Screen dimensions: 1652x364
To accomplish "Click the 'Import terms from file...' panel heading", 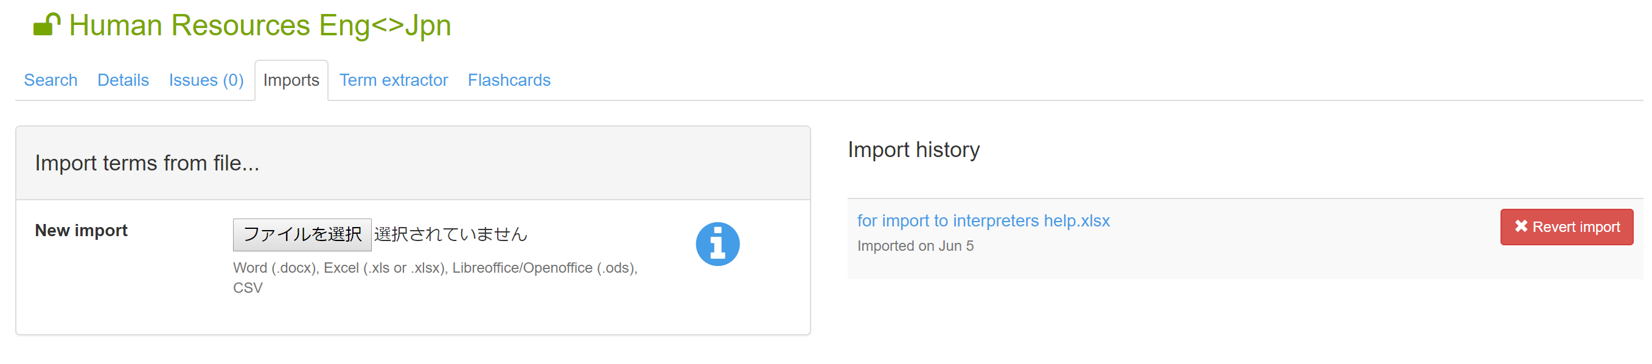I will (147, 163).
